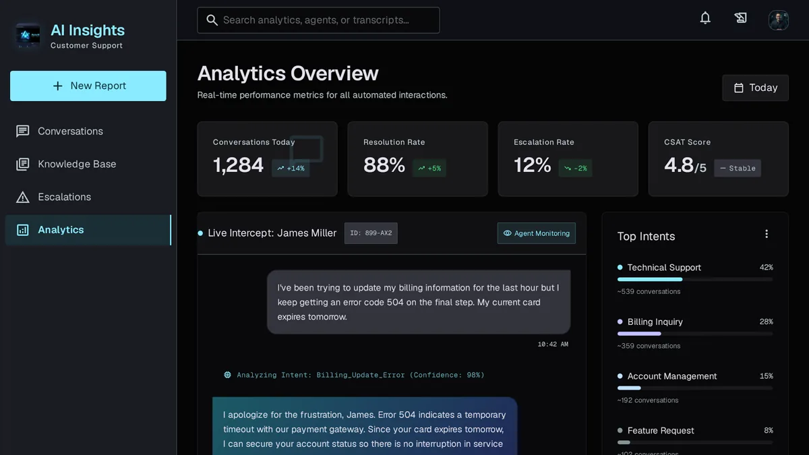The height and width of the screenshot is (455, 809).
Task: Click the customer message about error 504
Action: pyautogui.click(x=419, y=303)
